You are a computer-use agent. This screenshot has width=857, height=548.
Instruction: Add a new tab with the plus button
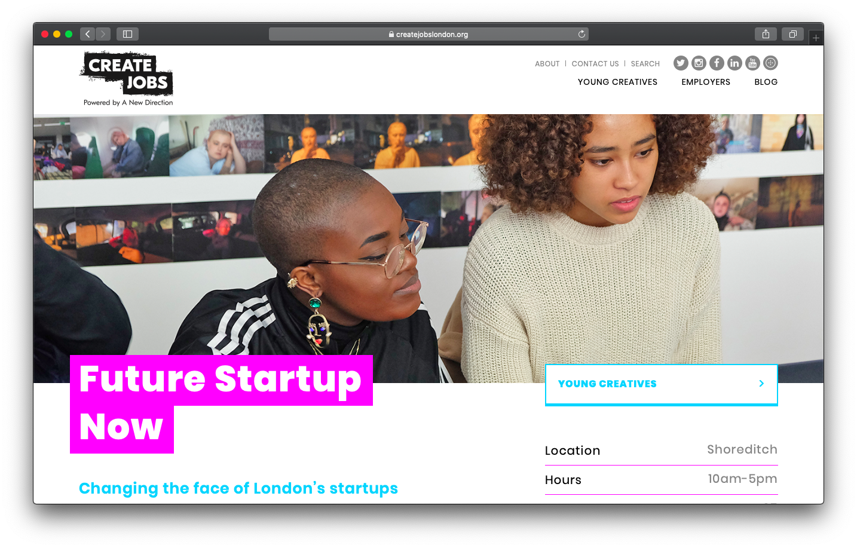point(816,38)
